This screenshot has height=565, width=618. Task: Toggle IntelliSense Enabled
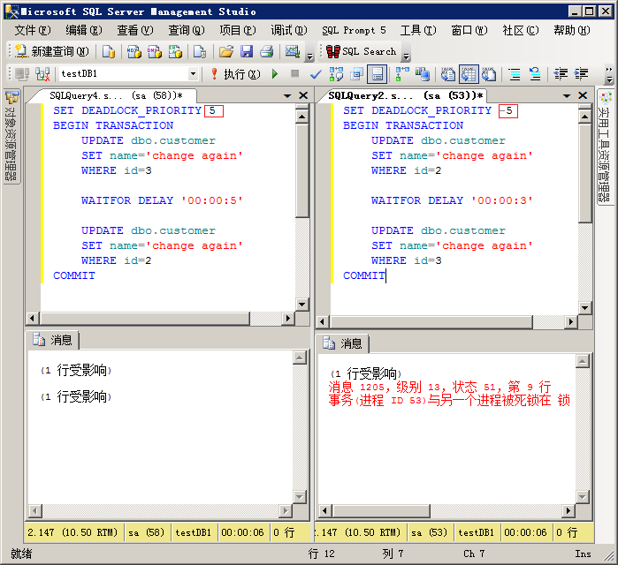click(x=378, y=74)
